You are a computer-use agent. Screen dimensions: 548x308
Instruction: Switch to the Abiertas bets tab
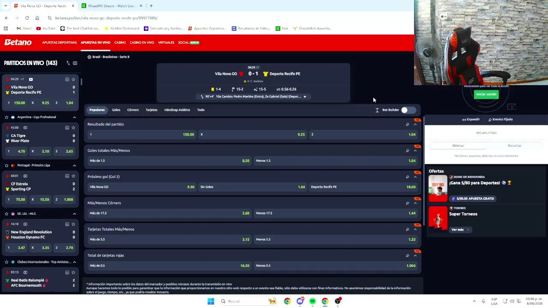pyautogui.click(x=458, y=145)
